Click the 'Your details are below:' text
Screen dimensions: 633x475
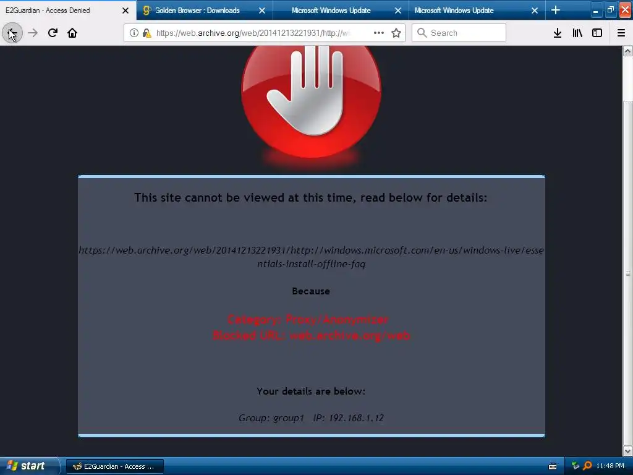point(311,391)
